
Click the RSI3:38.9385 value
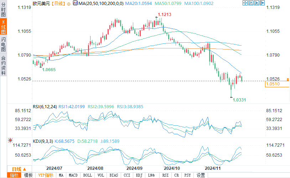pyautogui.click(x=130, y=107)
